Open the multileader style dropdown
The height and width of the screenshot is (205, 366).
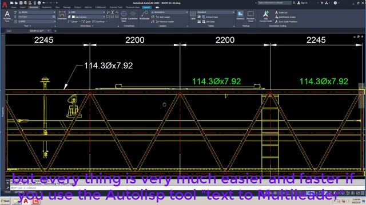(x=169, y=13)
